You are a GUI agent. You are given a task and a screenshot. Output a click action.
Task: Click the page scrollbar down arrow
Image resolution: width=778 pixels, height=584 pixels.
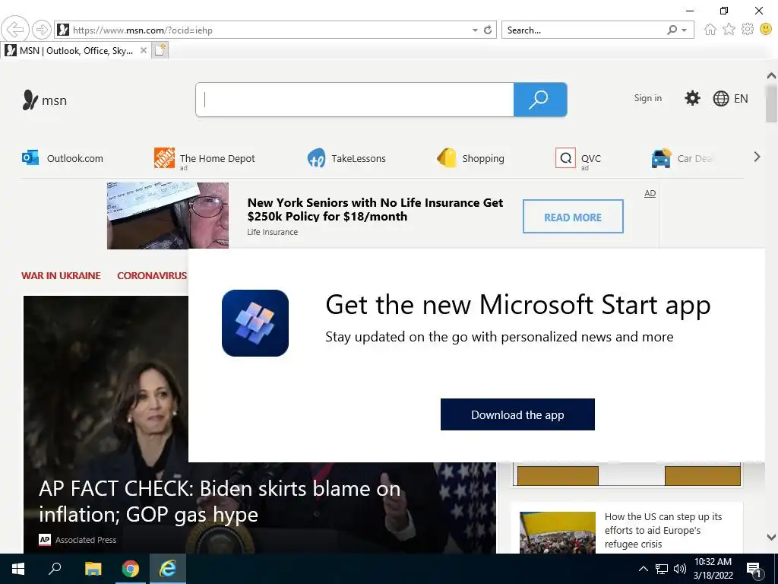771,537
